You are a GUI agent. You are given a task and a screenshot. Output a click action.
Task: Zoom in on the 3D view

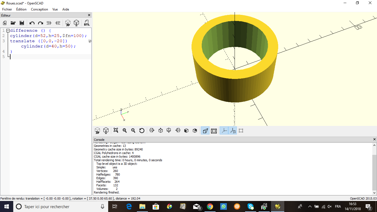click(x=125, y=131)
